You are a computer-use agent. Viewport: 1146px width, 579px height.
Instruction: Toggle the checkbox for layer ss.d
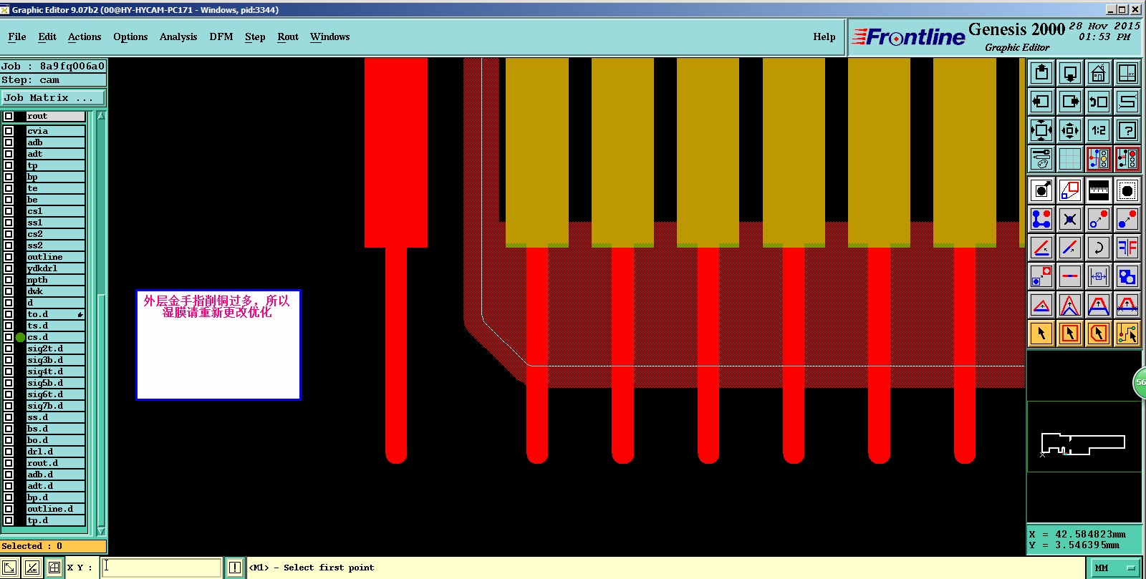coord(9,417)
